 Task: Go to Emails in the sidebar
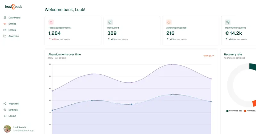(12, 30)
